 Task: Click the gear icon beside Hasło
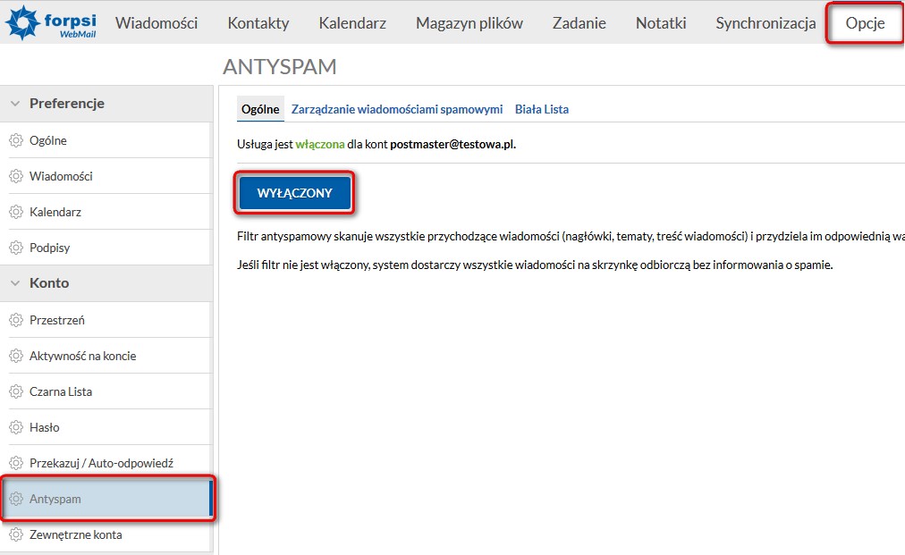pos(16,427)
